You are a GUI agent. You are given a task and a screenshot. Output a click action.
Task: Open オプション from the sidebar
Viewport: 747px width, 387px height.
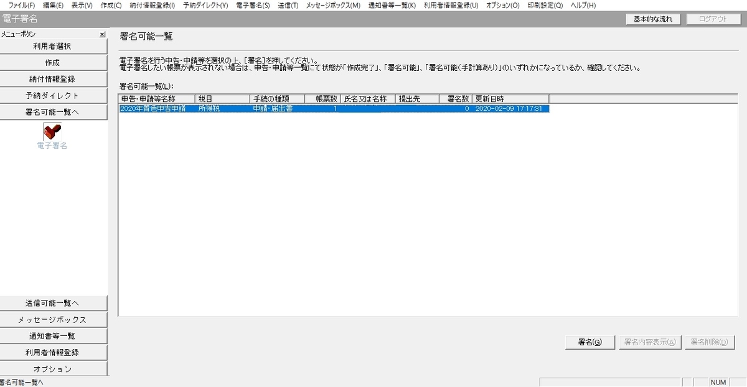[x=52, y=370]
